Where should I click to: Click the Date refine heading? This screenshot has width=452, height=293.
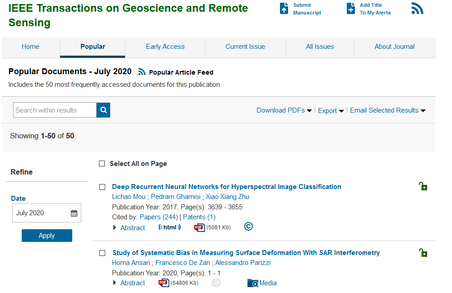(18, 198)
